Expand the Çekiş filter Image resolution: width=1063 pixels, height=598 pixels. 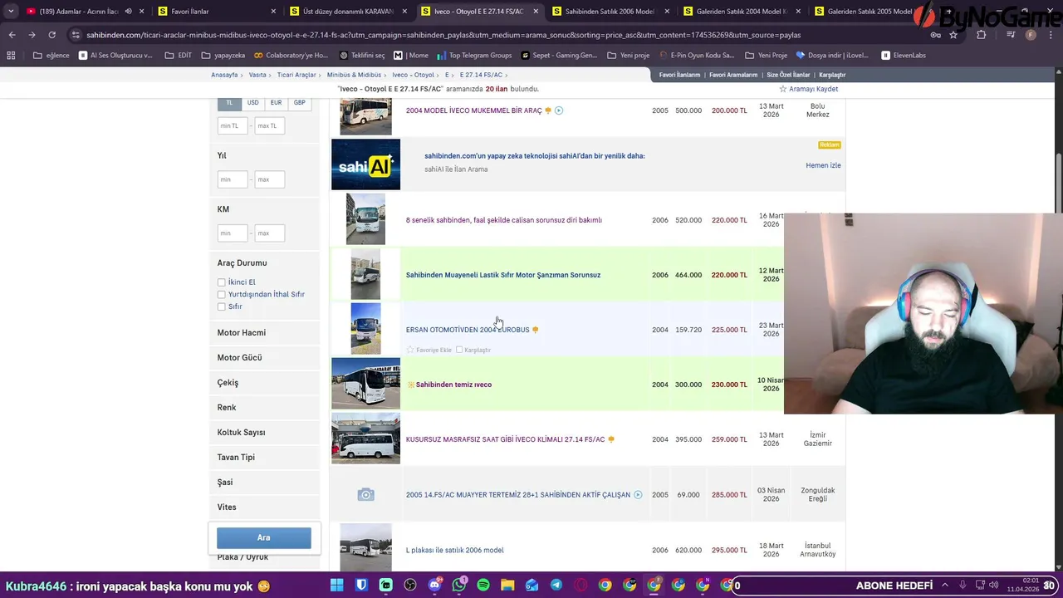pos(264,383)
